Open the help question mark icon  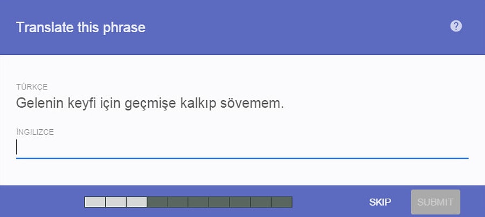click(x=456, y=26)
